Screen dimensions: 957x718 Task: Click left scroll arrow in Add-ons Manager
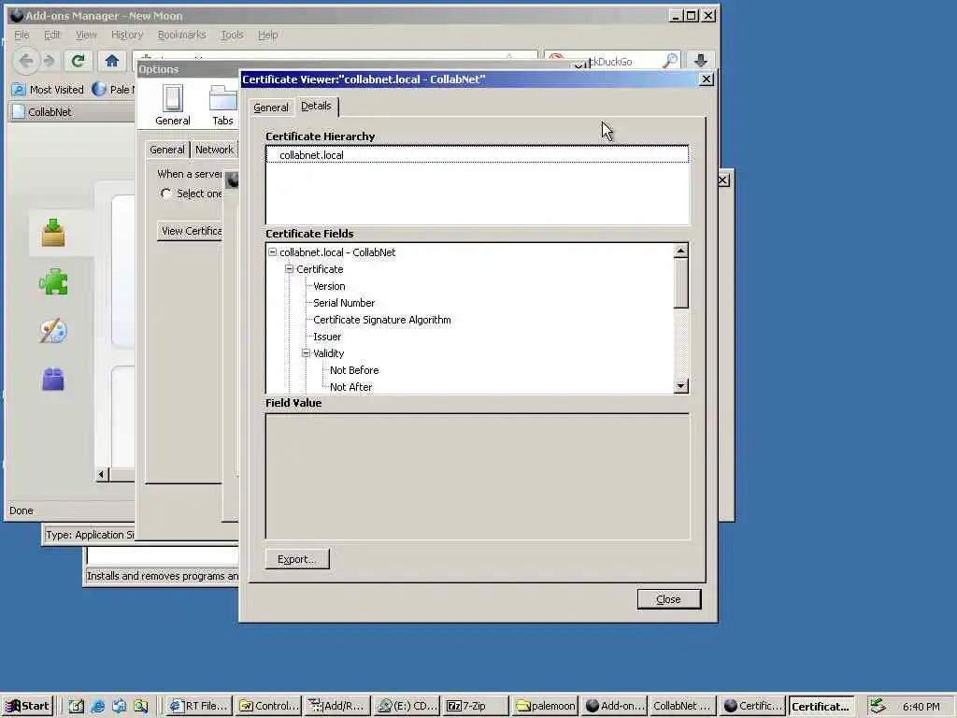coord(103,474)
